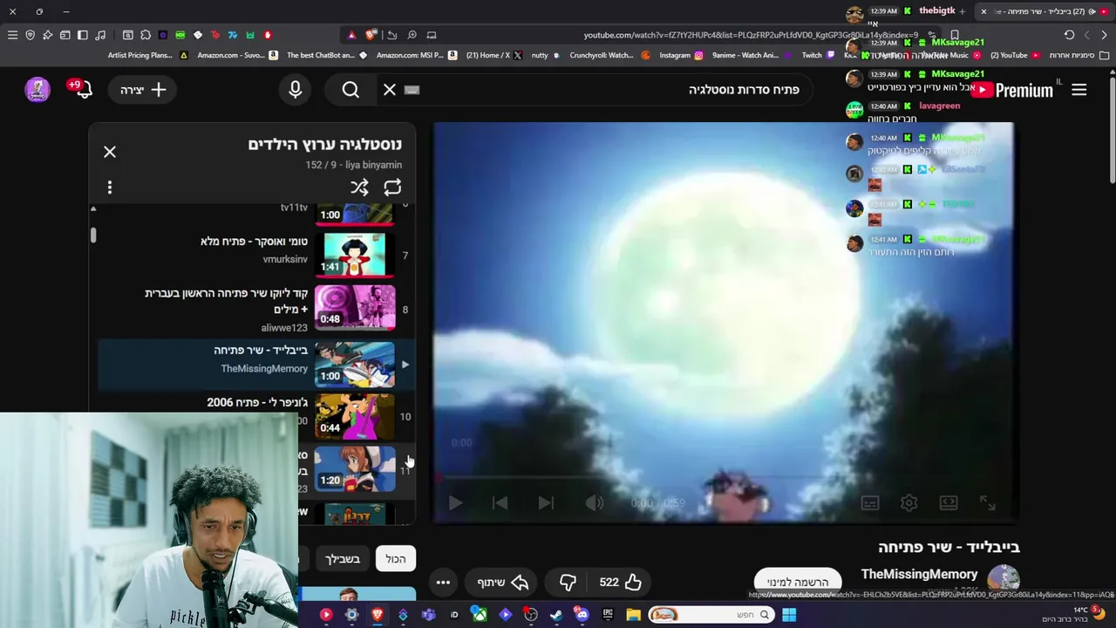Open Brave Shields icon in toolbar
This screenshot has height=628, width=1116.
point(30,35)
